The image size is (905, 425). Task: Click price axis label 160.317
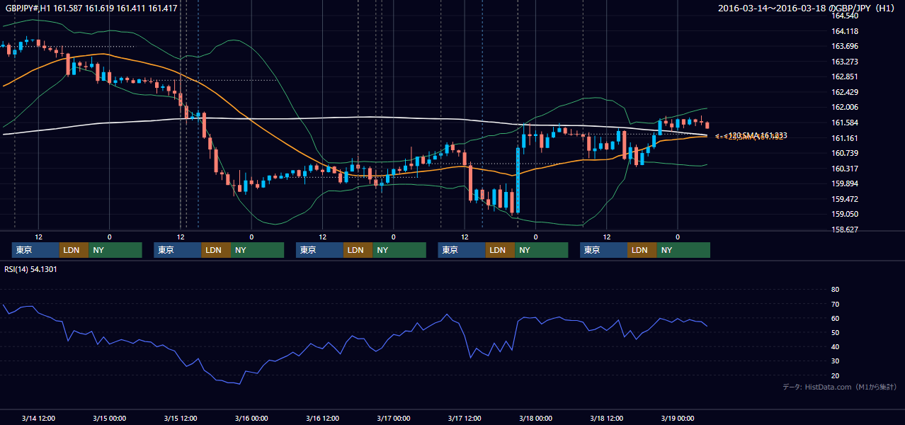[844, 169]
